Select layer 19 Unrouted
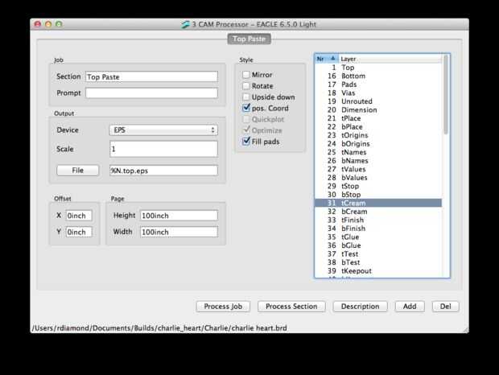This screenshot has width=499, height=375. (378, 101)
